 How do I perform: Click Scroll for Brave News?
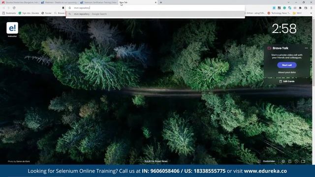[x=156, y=161]
